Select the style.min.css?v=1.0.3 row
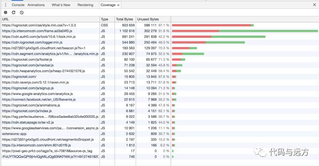Image resolution: width=319 pixels, height=166 pixels. pos(160,25)
